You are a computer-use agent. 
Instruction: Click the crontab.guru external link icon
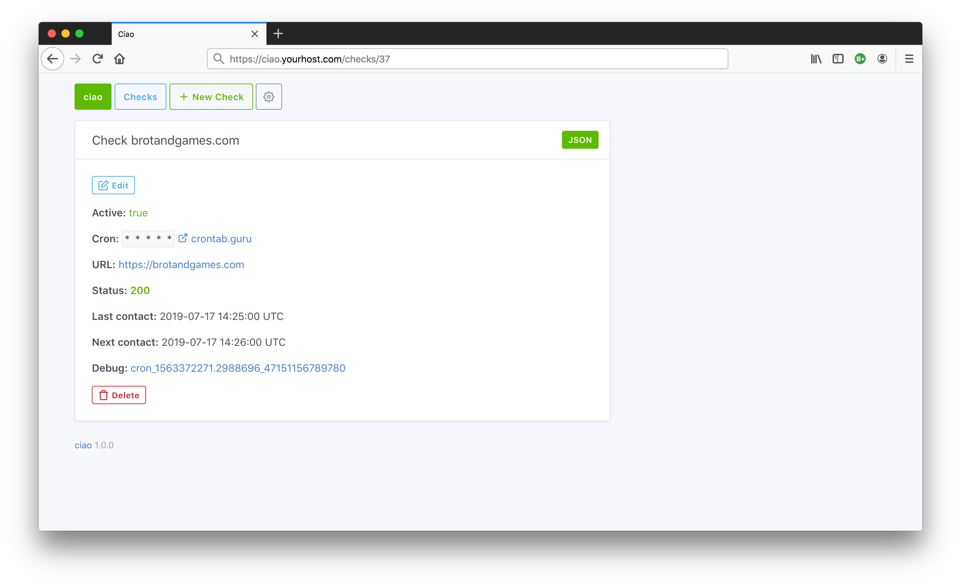tap(182, 239)
